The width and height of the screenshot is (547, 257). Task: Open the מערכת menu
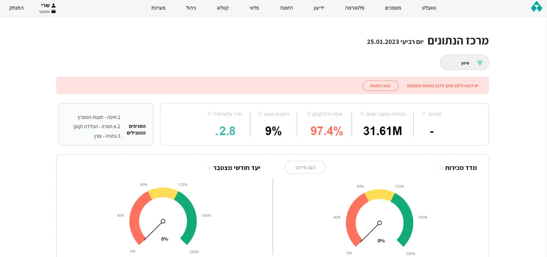(158, 8)
